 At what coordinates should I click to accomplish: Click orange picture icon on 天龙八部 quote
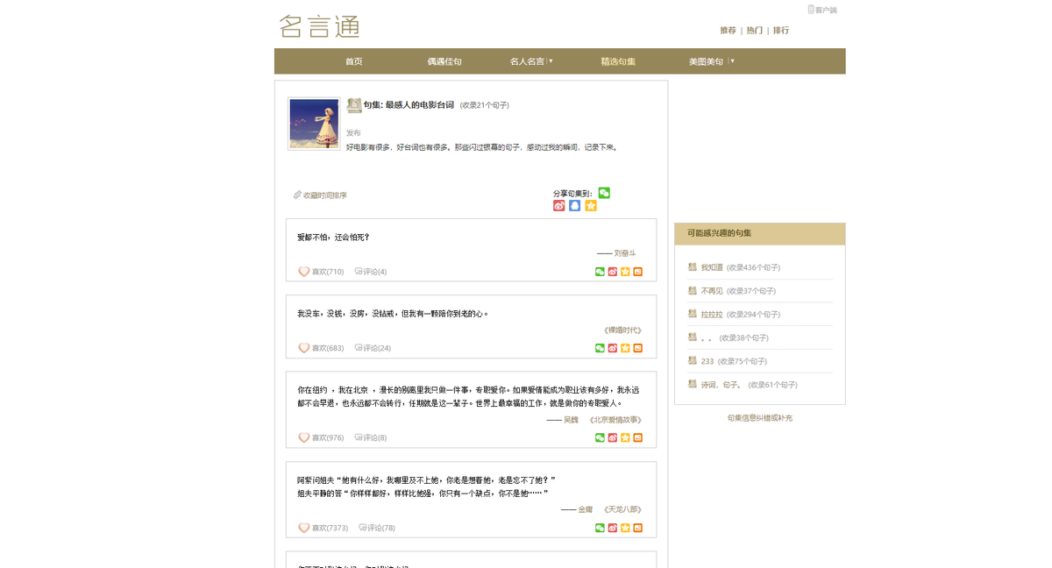point(638,528)
